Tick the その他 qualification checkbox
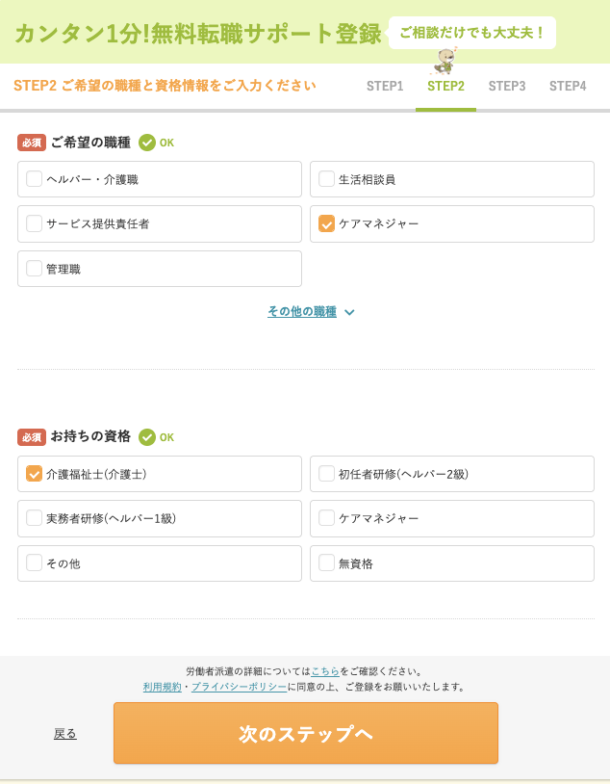610x784 pixels. click(34, 563)
